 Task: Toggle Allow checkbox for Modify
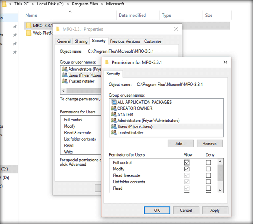187,169
